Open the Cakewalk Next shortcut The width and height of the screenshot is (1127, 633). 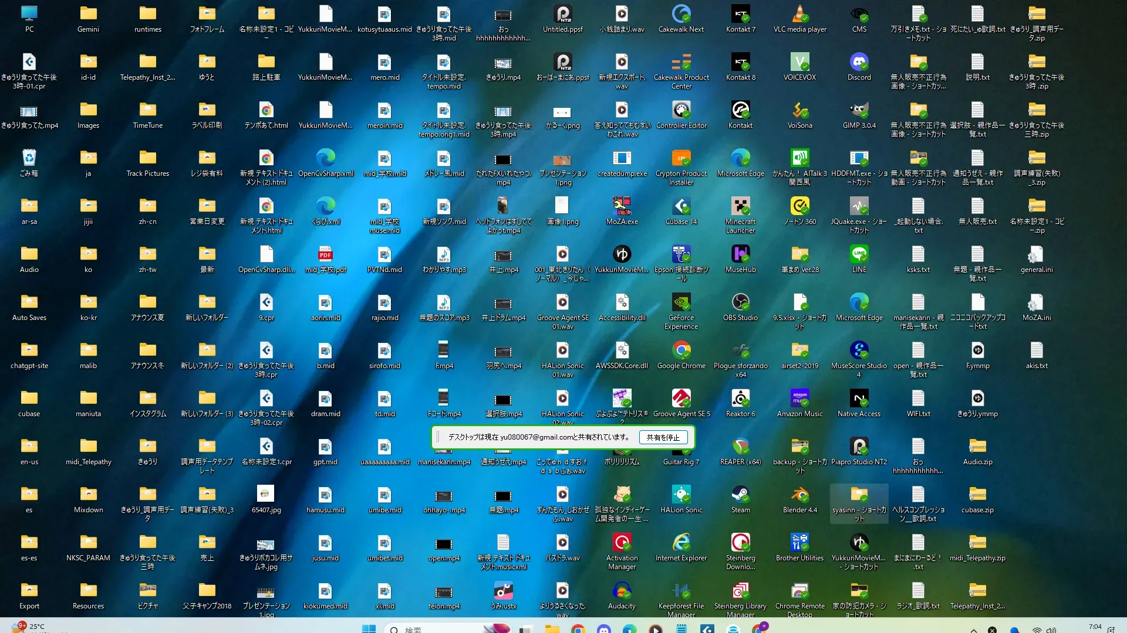coord(681,15)
